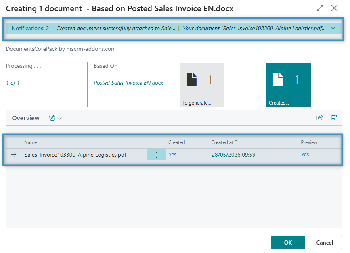
Task: Sort by the Name column header
Action: [x=31, y=142]
